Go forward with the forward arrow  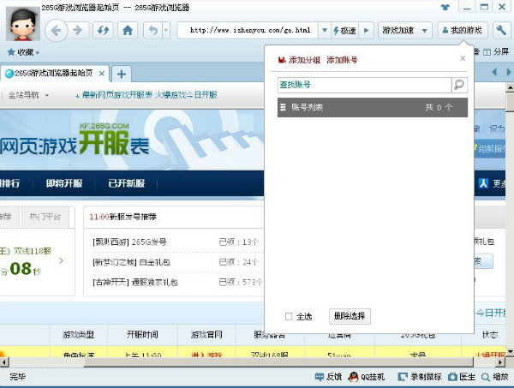[x=78, y=31]
